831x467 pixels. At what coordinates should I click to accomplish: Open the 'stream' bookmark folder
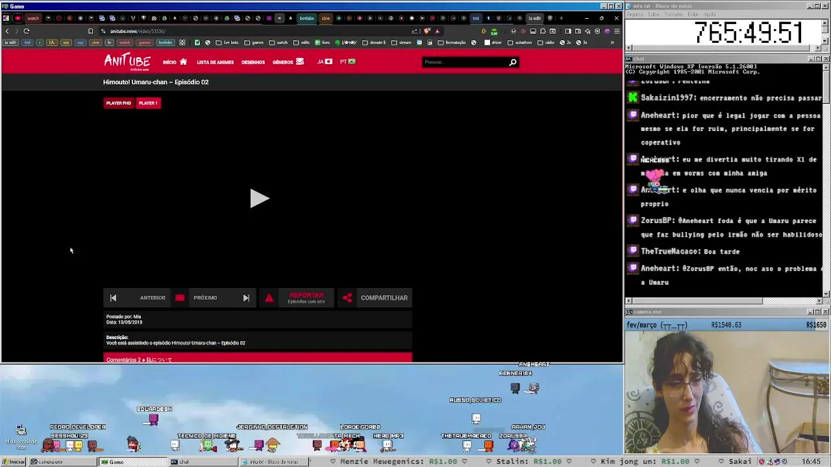(401, 43)
